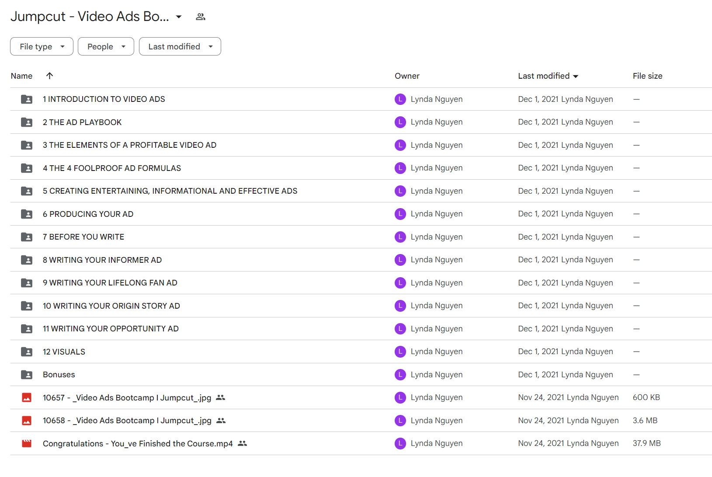Click folder icon for 1 INTRODUCTION TO VIDEO ADS
The image size is (712, 477).
27,99
